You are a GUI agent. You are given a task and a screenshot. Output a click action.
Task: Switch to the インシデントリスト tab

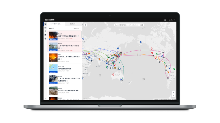click(56, 24)
